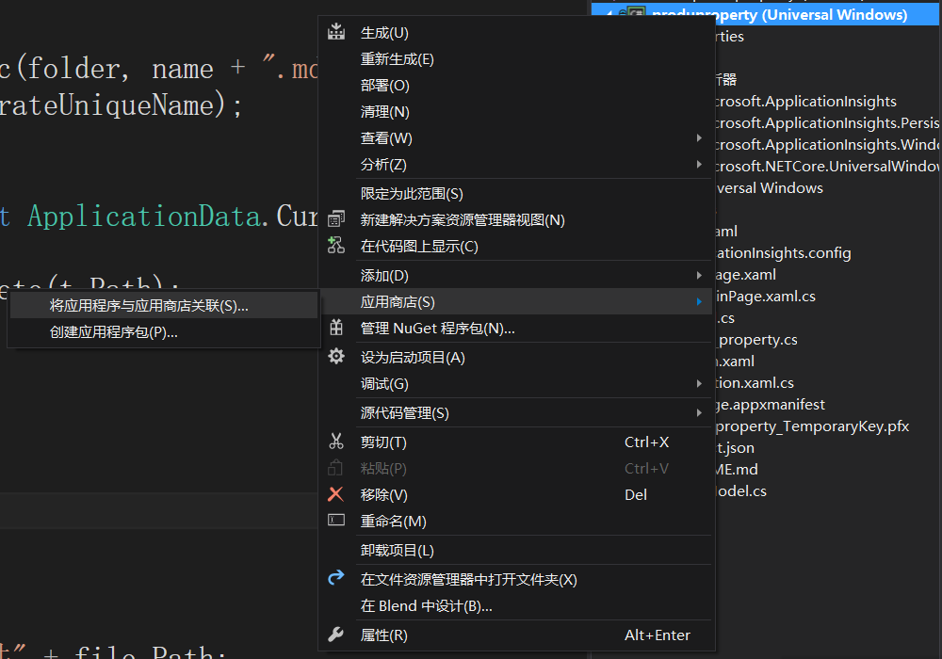This screenshot has height=659, width=942.
Task: Select the file ending in ME.md
Action: click(x=738, y=470)
